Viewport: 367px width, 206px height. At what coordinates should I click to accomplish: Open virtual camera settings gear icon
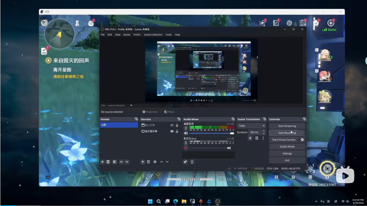pos(302,140)
